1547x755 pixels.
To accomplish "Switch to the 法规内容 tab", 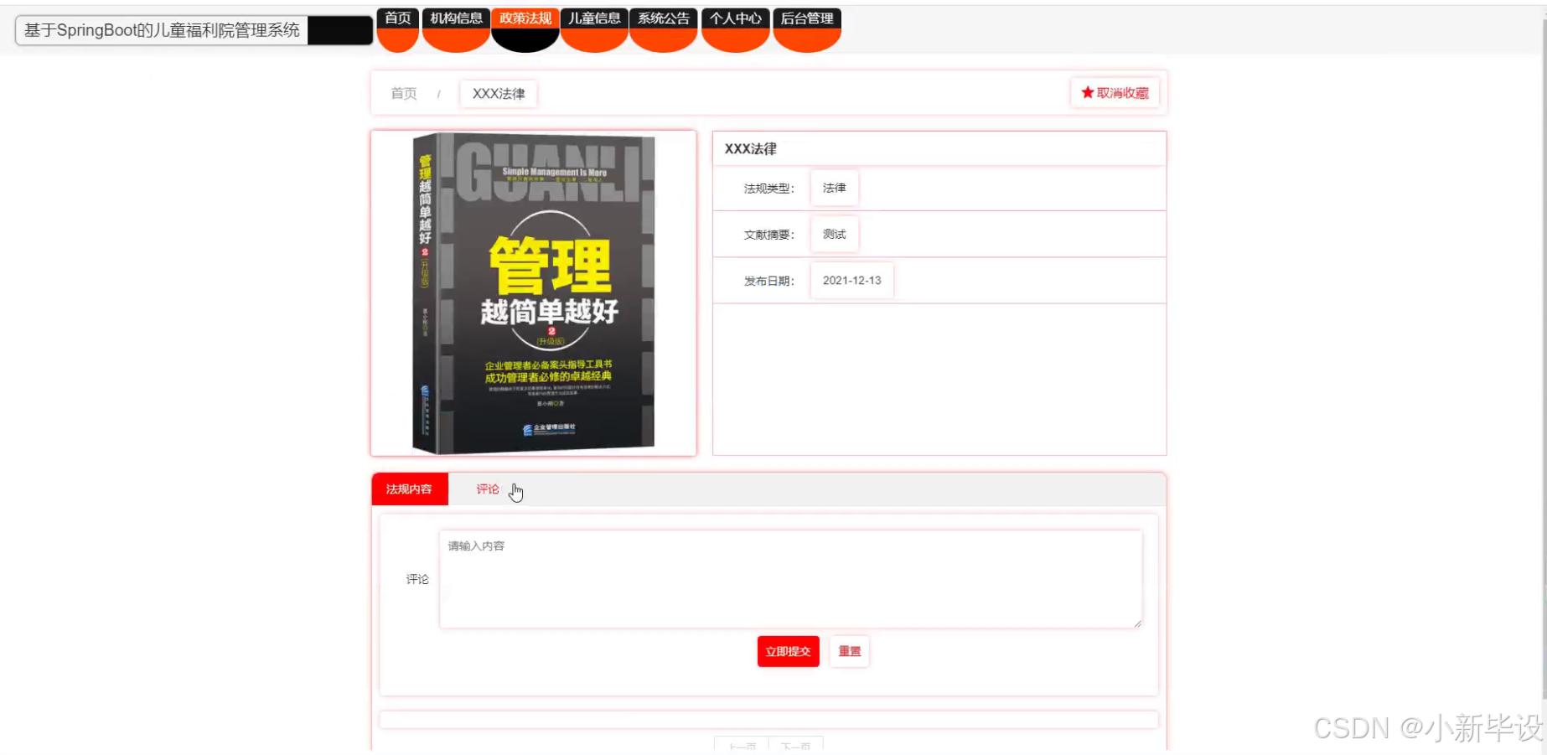I will 409,489.
